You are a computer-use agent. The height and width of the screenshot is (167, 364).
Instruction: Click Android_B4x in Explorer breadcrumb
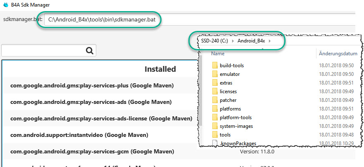click(x=251, y=41)
